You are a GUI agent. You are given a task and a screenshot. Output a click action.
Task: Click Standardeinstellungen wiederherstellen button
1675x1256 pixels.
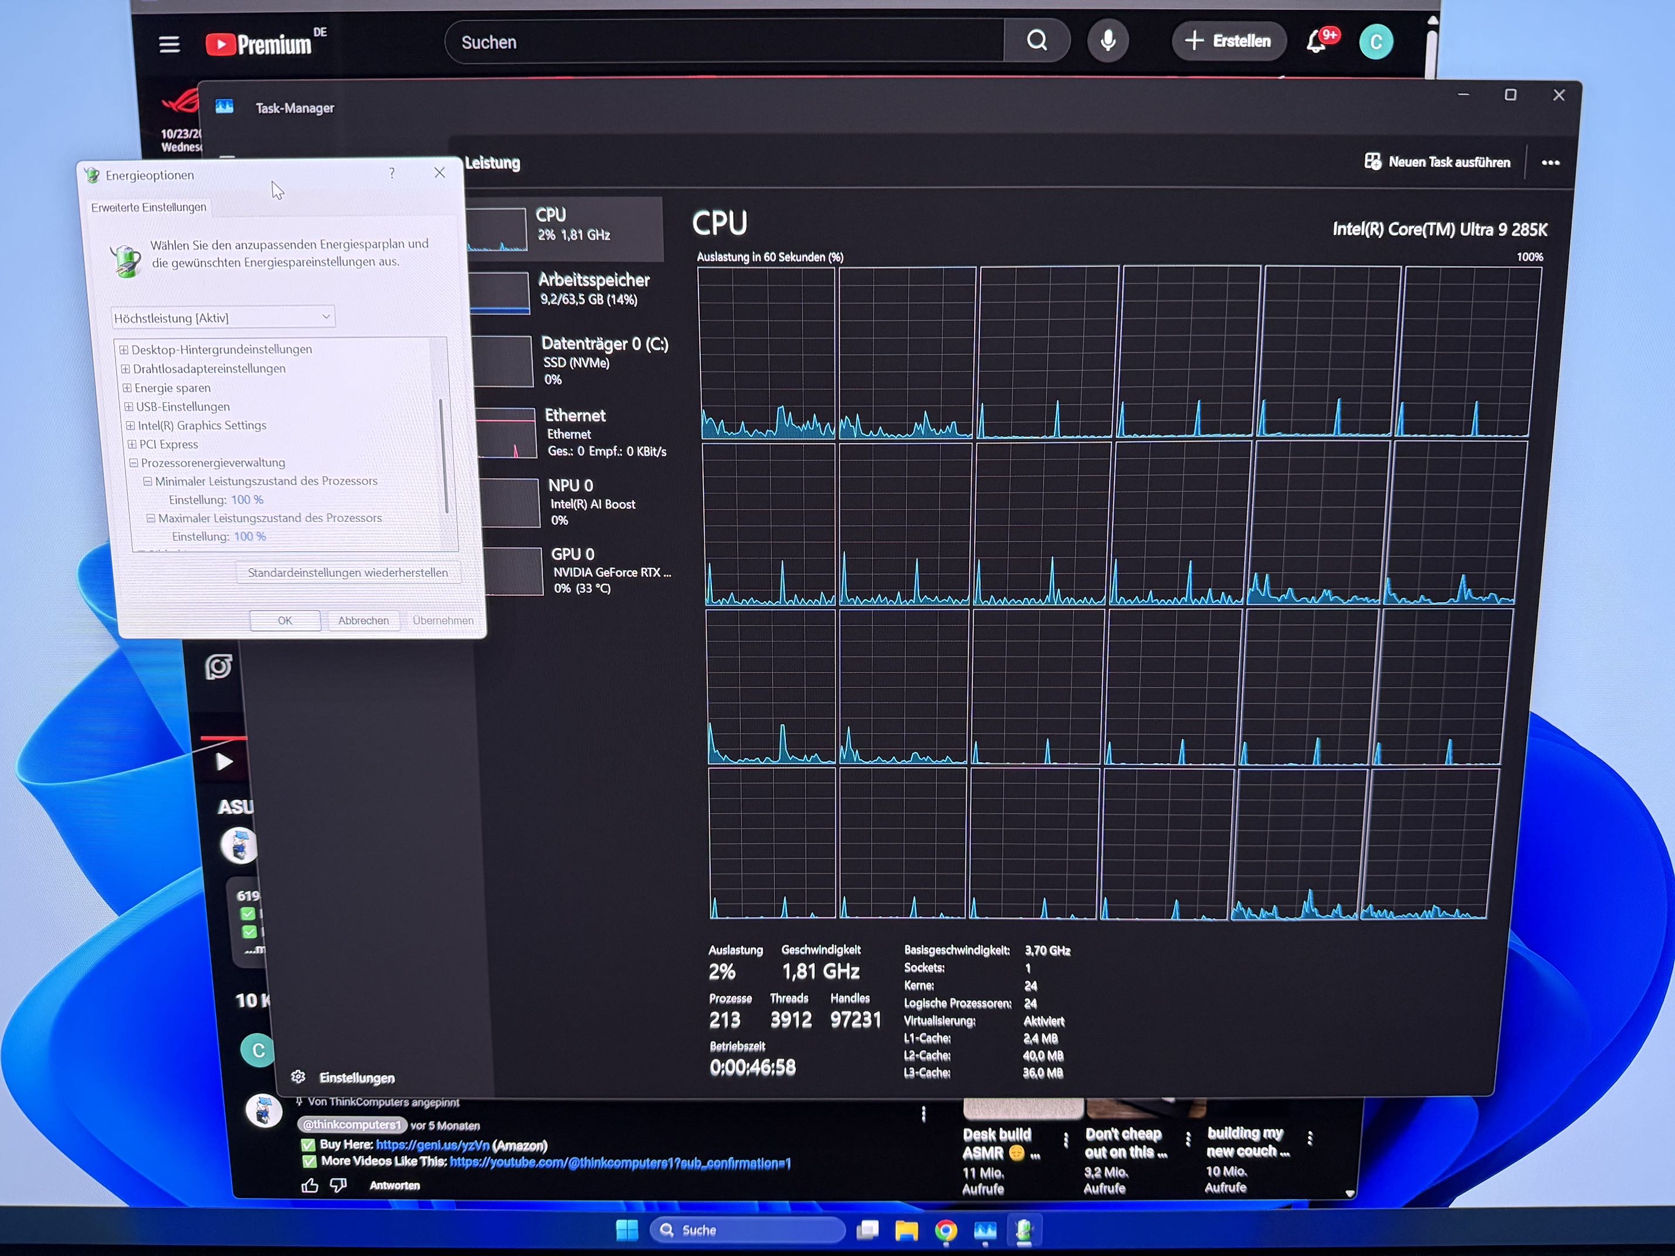pos(348,572)
